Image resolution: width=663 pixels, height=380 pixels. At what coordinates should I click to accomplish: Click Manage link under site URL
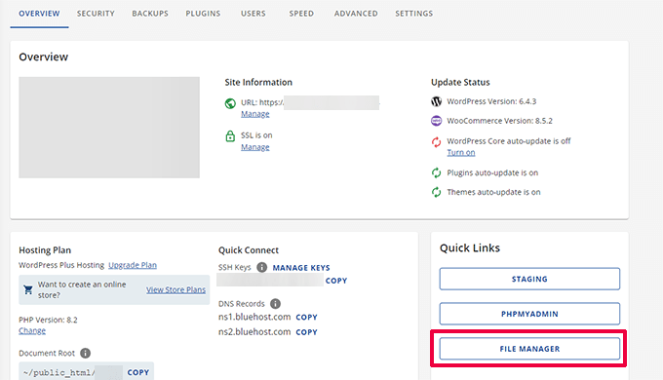[255, 114]
